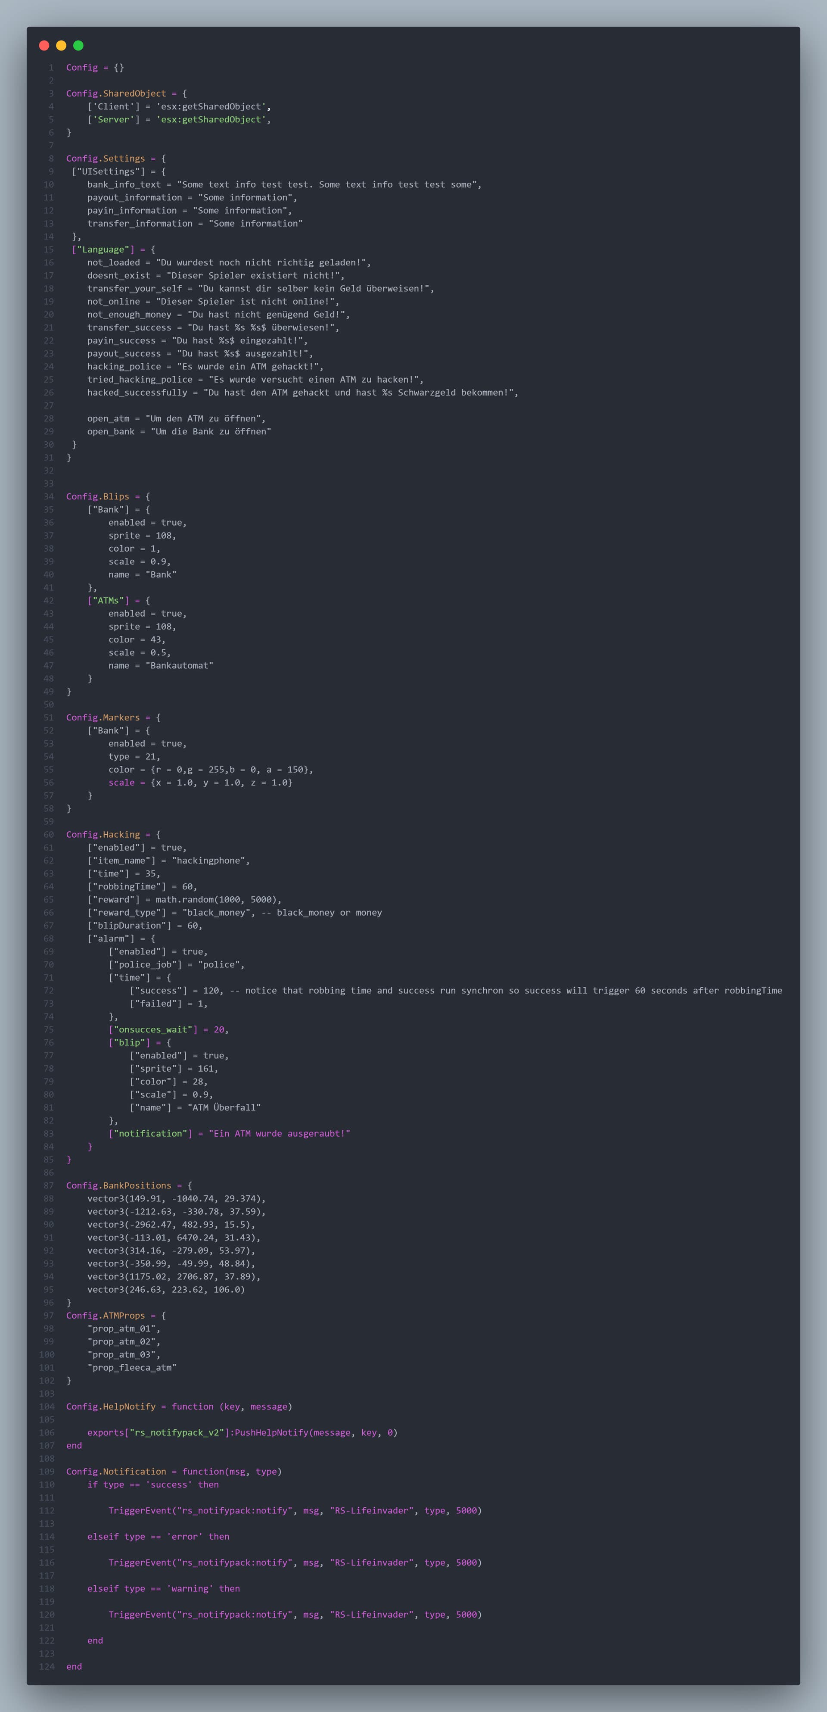Viewport: 827px width, 1712px height.
Task: Click the Config.BankPositions declaration
Action: coord(119,1185)
